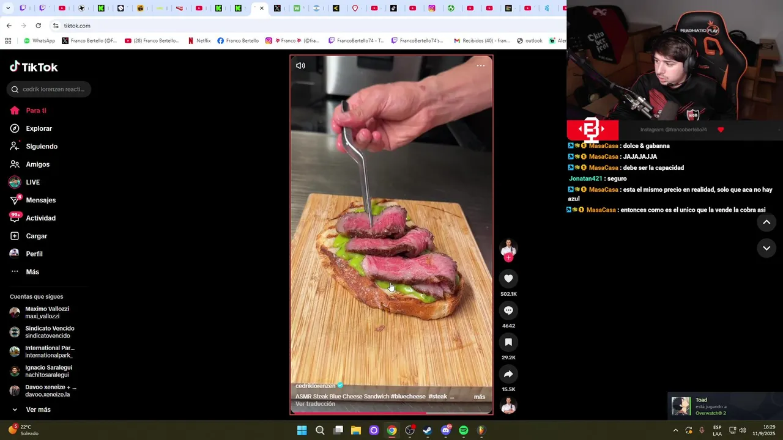View site information icon in address bar
Screen dimensions: 783x440
click(56, 26)
